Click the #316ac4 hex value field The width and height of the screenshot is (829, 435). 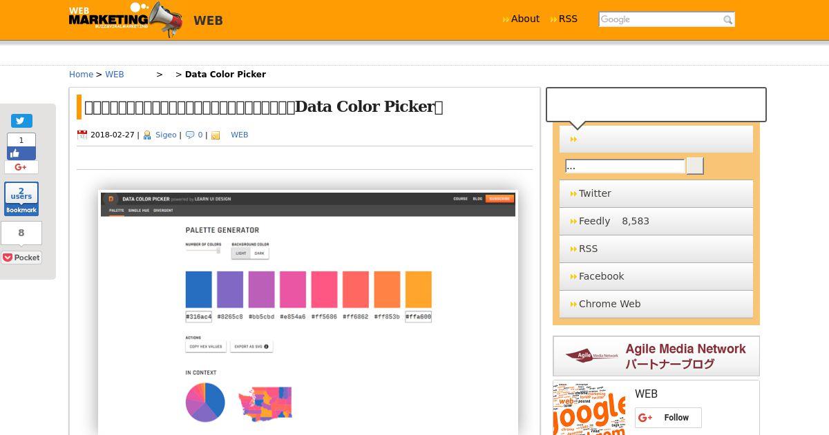[x=199, y=317]
